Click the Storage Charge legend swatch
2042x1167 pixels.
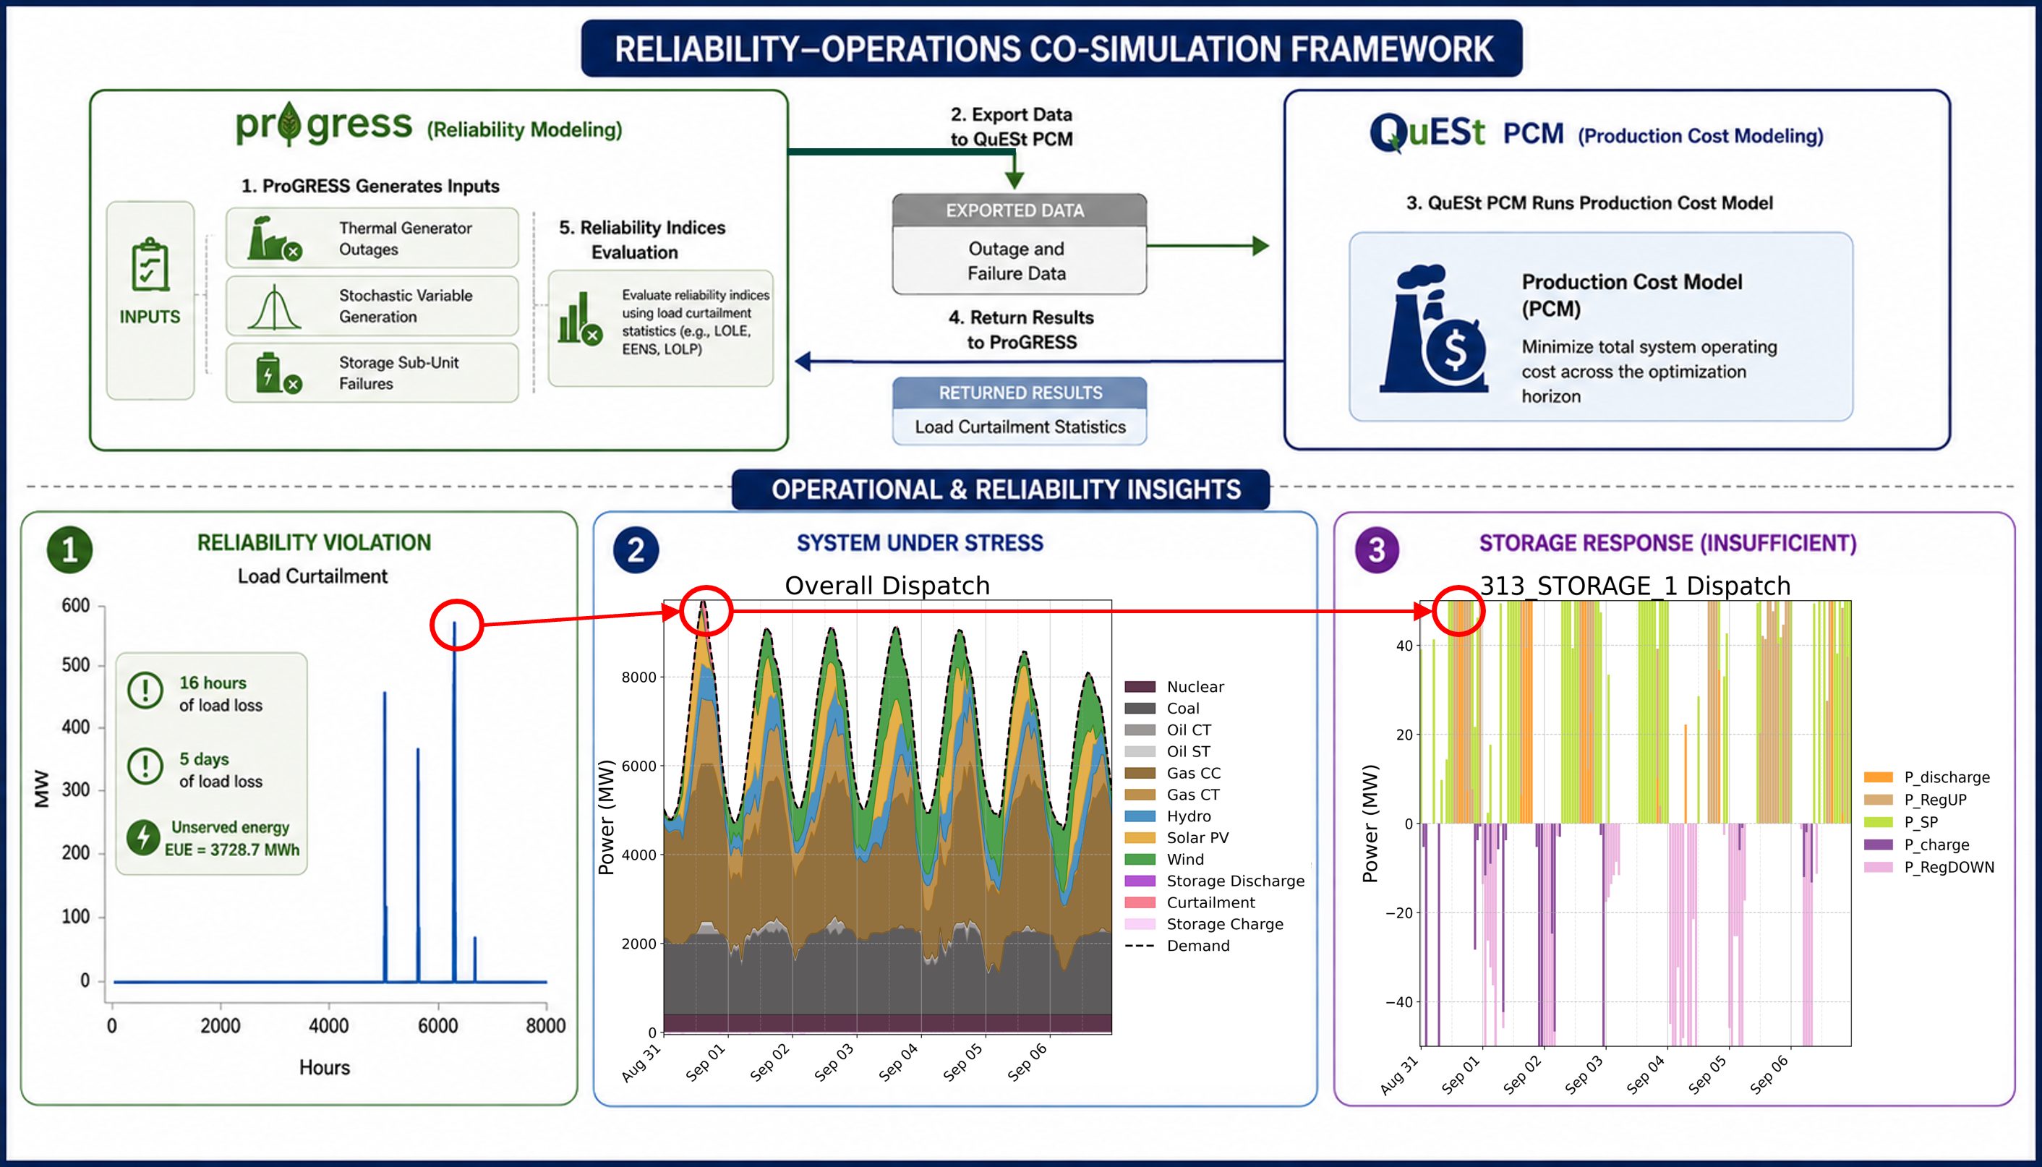click(1140, 925)
